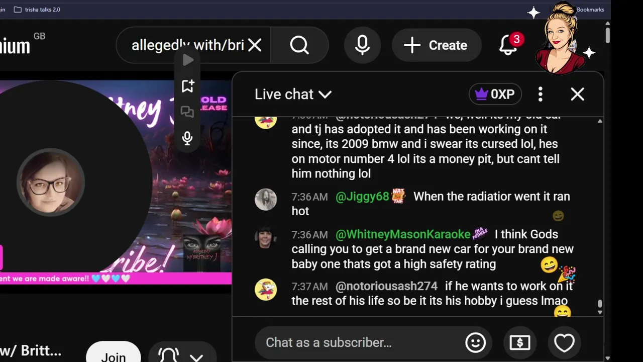
Task: Join the channel membership
Action: 114,354
